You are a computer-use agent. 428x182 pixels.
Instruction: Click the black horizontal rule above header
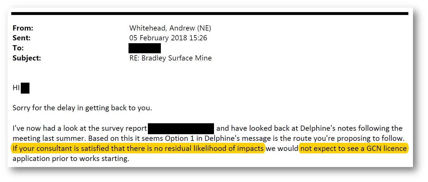pos(210,14)
